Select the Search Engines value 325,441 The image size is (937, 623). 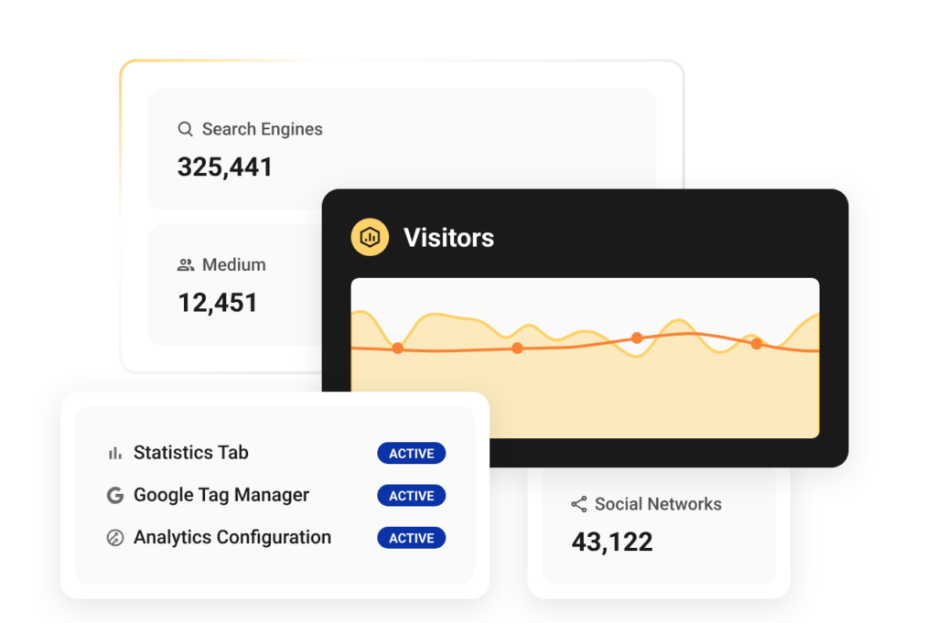225,167
